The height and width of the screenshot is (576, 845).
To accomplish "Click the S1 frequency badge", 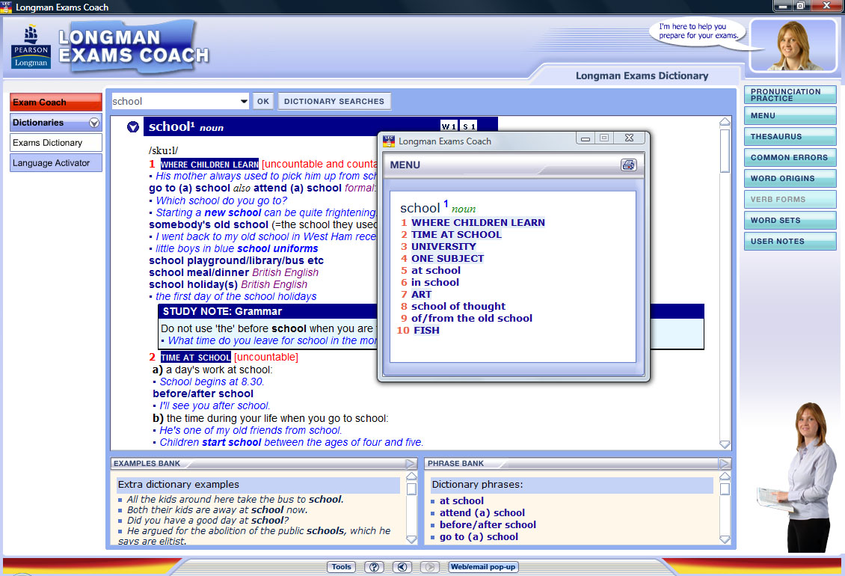I will pos(468,126).
